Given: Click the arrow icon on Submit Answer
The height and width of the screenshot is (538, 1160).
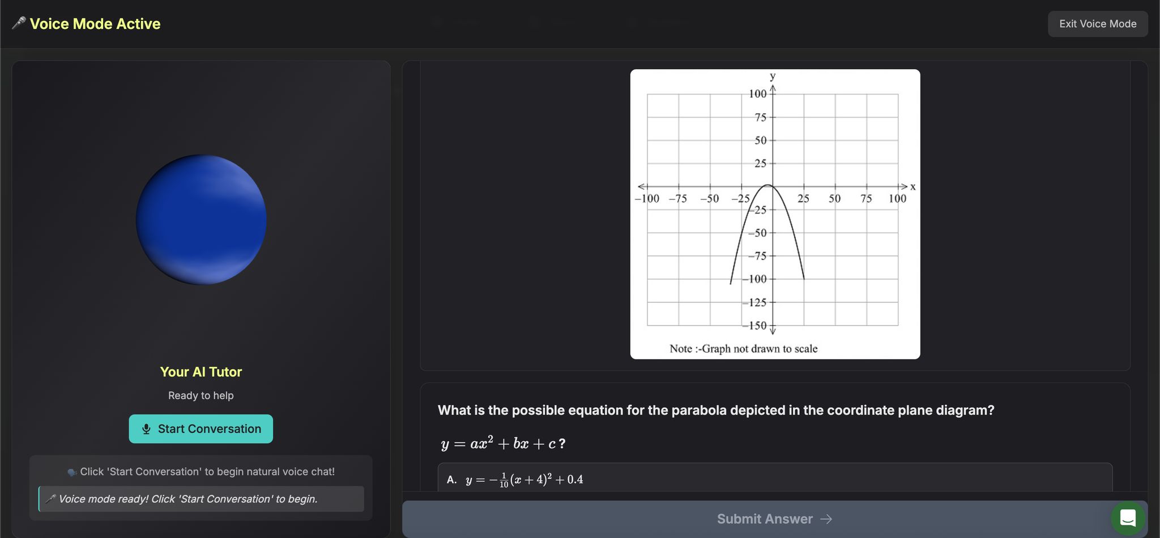Looking at the screenshot, I should point(826,519).
